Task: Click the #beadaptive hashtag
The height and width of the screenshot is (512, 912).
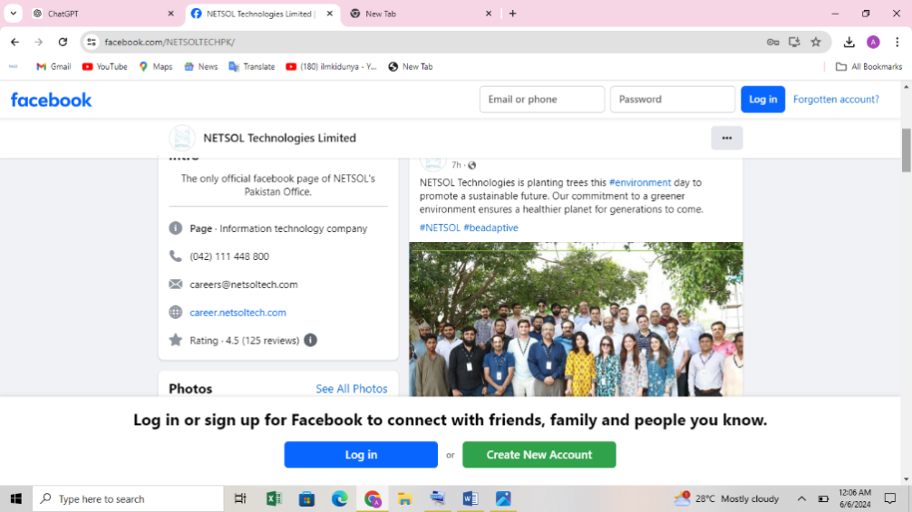Action: (x=490, y=227)
